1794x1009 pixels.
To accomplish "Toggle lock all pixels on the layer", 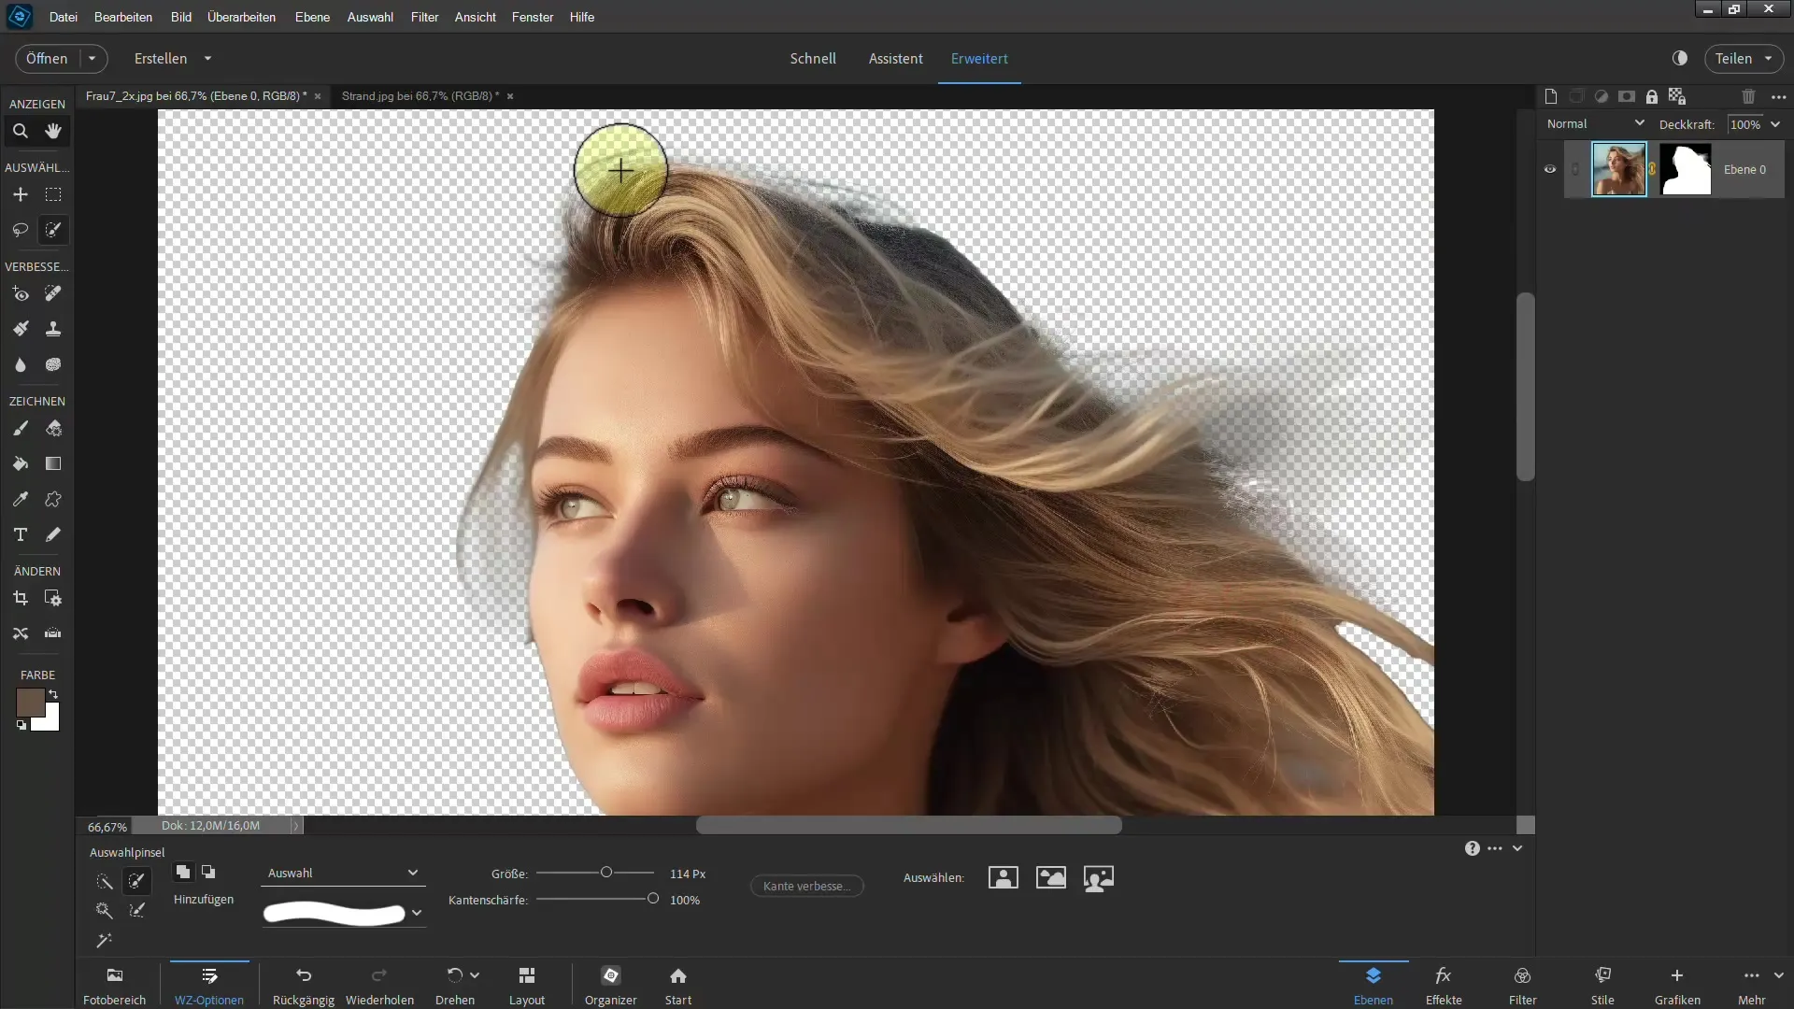I will (x=1652, y=96).
